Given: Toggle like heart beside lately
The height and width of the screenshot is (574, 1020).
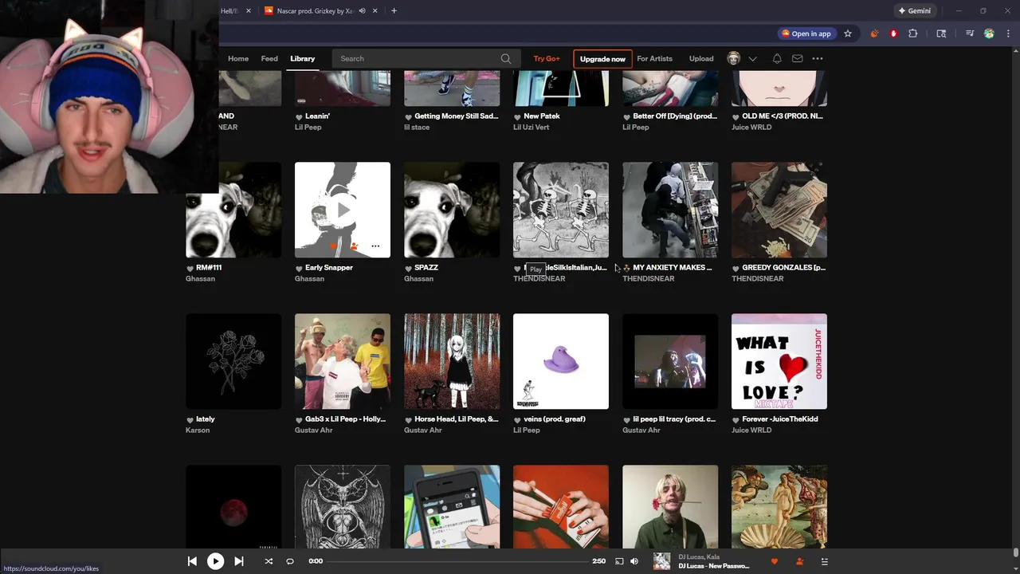Looking at the screenshot, I should tap(190, 419).
